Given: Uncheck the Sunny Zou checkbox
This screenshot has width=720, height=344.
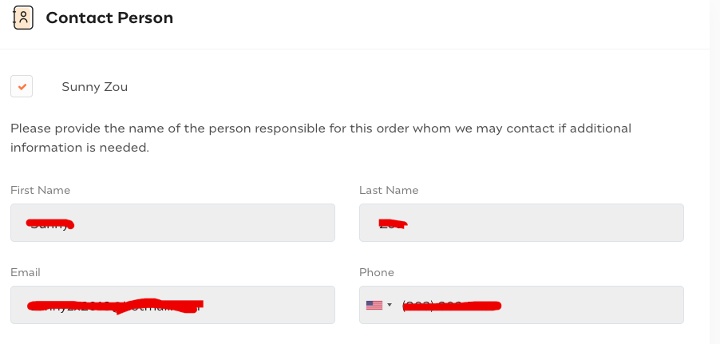Looking at the screenshot, I should (22, 86).
